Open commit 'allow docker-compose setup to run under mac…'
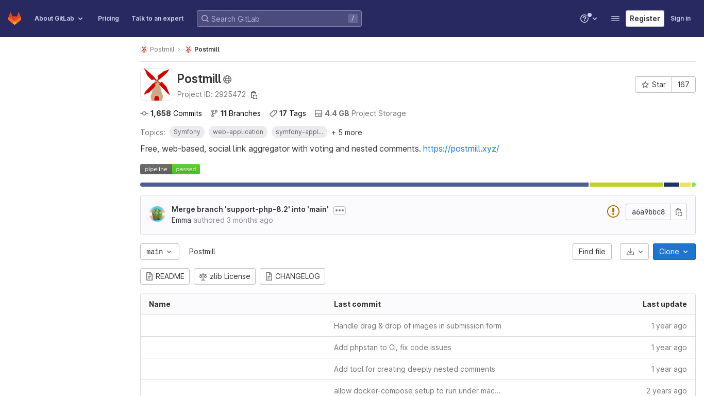704x396 pixels. tap(417, 391)
